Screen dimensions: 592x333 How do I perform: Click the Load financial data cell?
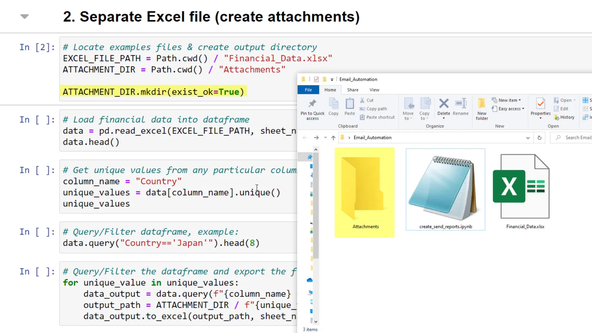[178, 130]
